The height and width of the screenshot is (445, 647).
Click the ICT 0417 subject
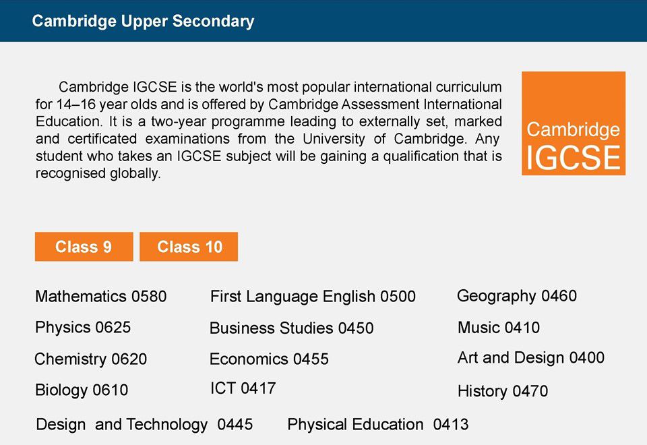[x=243, y=388]
